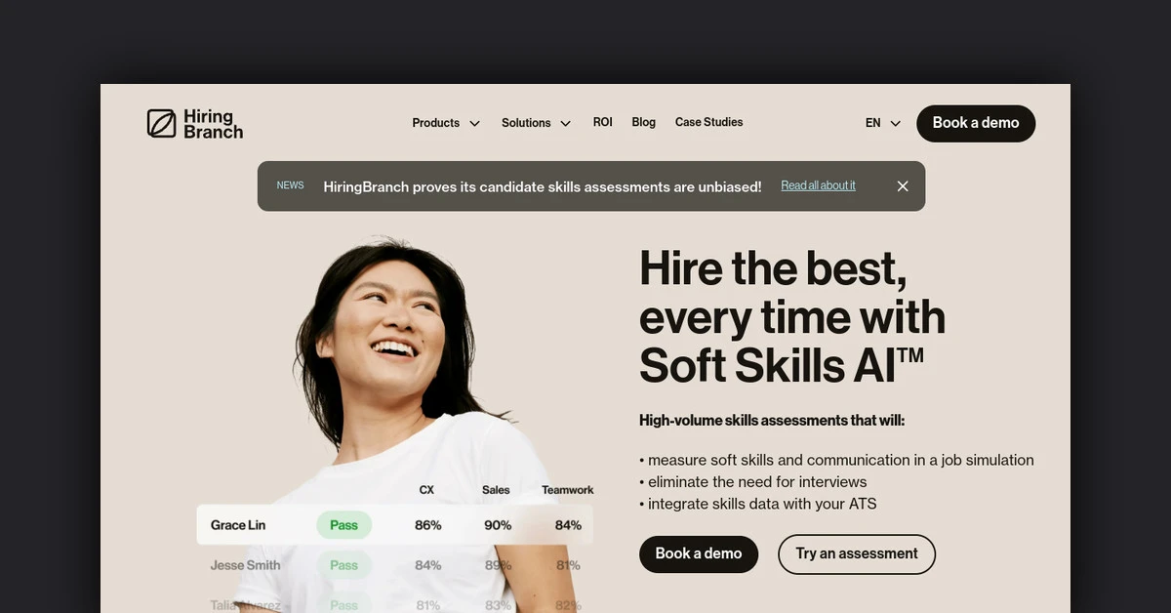The image size is (1171, 613).
Task: Open the EN language selector
Action: [883, 123]
